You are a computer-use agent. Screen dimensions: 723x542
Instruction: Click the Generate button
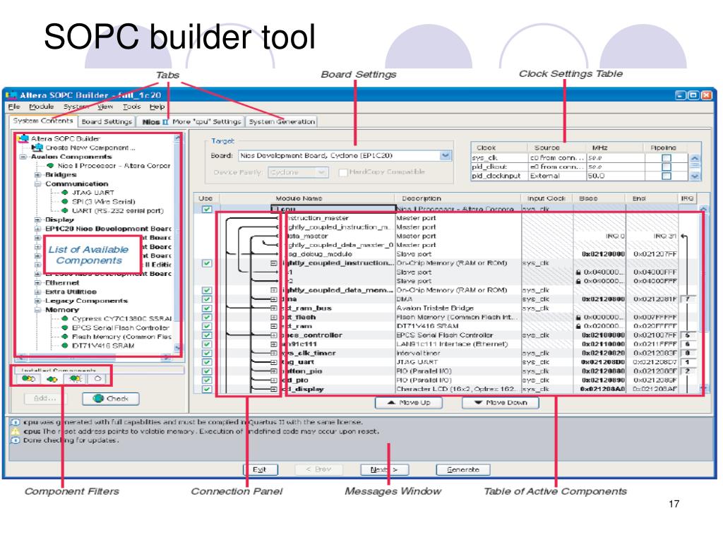[463, 469]
